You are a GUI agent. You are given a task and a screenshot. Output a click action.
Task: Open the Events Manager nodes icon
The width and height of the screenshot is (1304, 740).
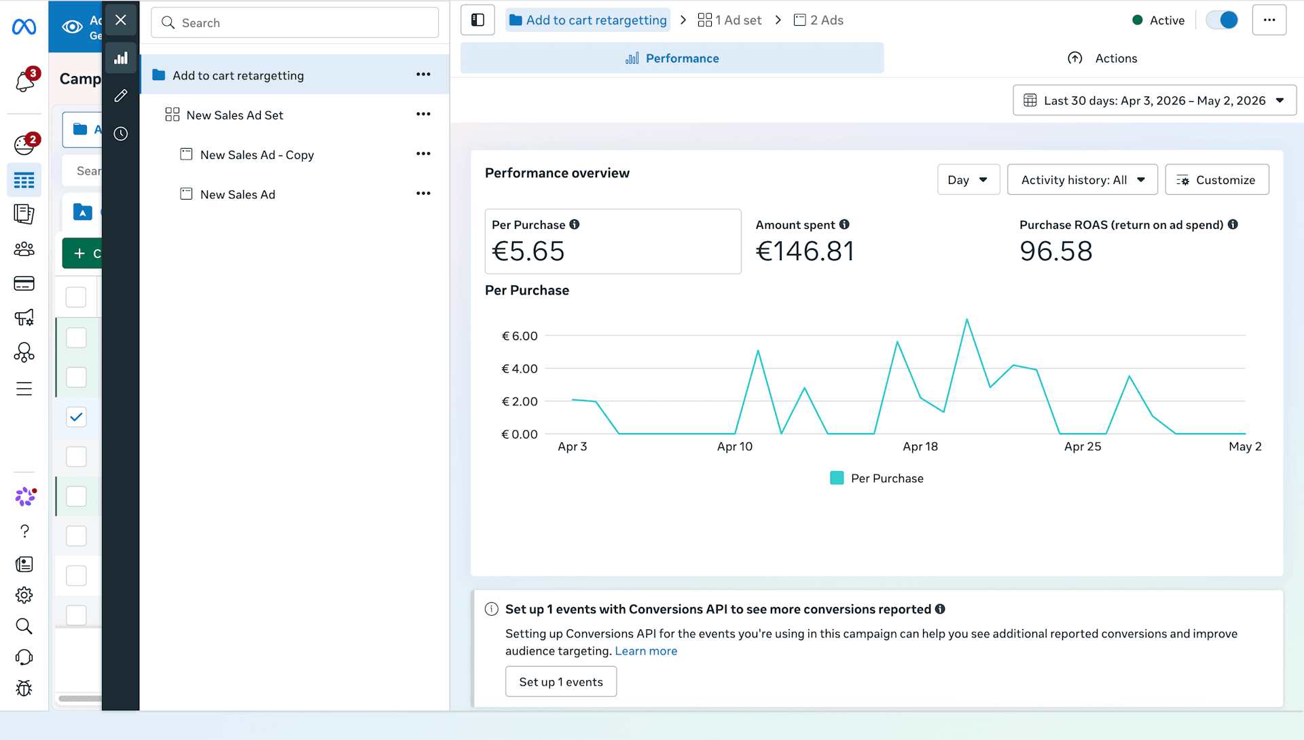point(24,352)
